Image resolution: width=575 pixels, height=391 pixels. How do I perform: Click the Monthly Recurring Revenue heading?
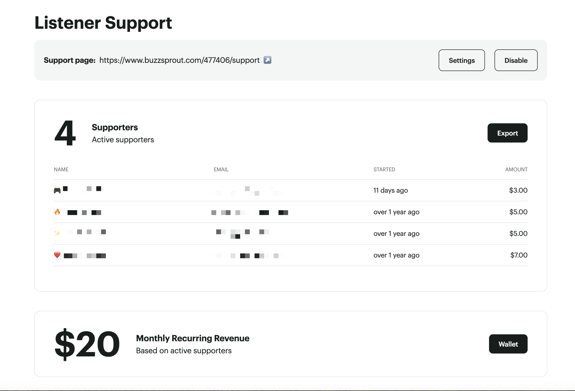pos(193,338)
